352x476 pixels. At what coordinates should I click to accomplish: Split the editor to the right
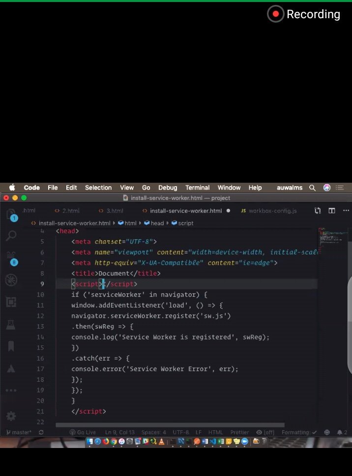332,211
